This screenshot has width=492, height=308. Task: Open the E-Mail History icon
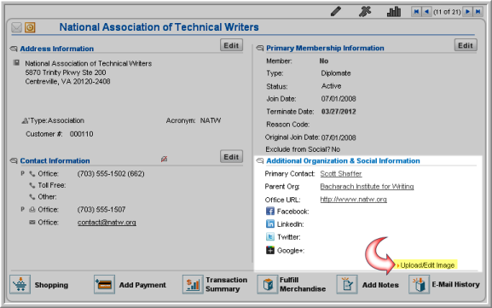419,284
